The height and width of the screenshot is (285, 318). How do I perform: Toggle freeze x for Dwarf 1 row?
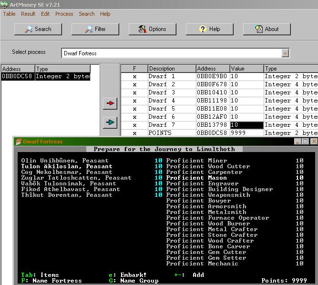(x=134, y=77)
